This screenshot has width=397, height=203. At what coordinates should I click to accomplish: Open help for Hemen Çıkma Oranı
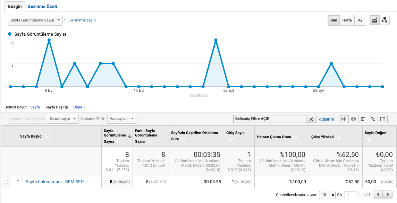295,137
